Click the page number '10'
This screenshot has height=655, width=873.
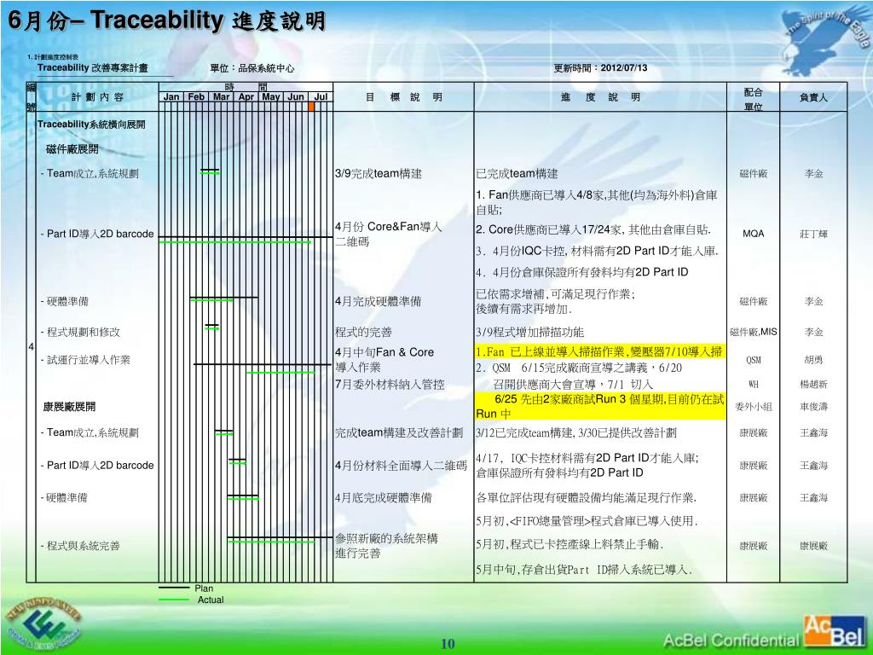click(448, 644)
